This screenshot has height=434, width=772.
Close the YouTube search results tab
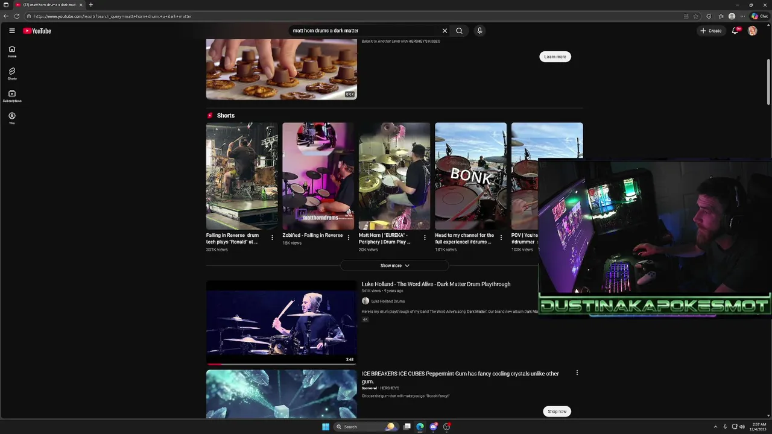(x=81, y=5)
